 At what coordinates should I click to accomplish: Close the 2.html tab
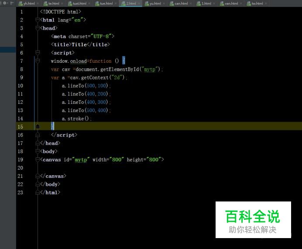tap(139, 3)
